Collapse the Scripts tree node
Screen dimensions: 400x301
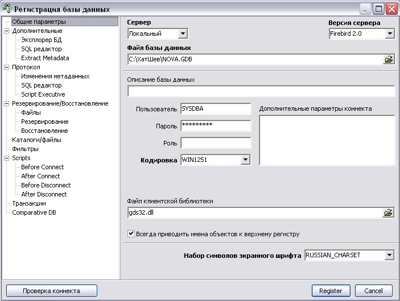(x=7, y=158)
